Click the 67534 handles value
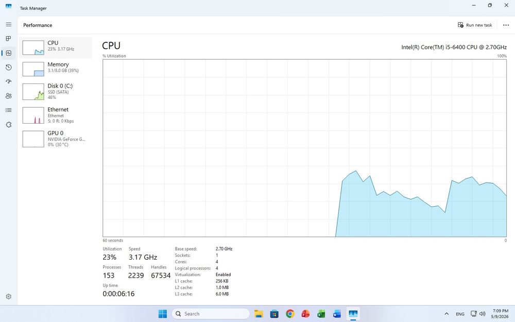This screenshot has width=515, height=322. click(x=161, y=276)
